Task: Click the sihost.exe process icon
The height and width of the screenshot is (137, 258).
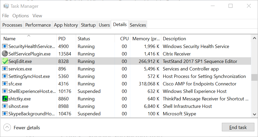Action: 5,106
